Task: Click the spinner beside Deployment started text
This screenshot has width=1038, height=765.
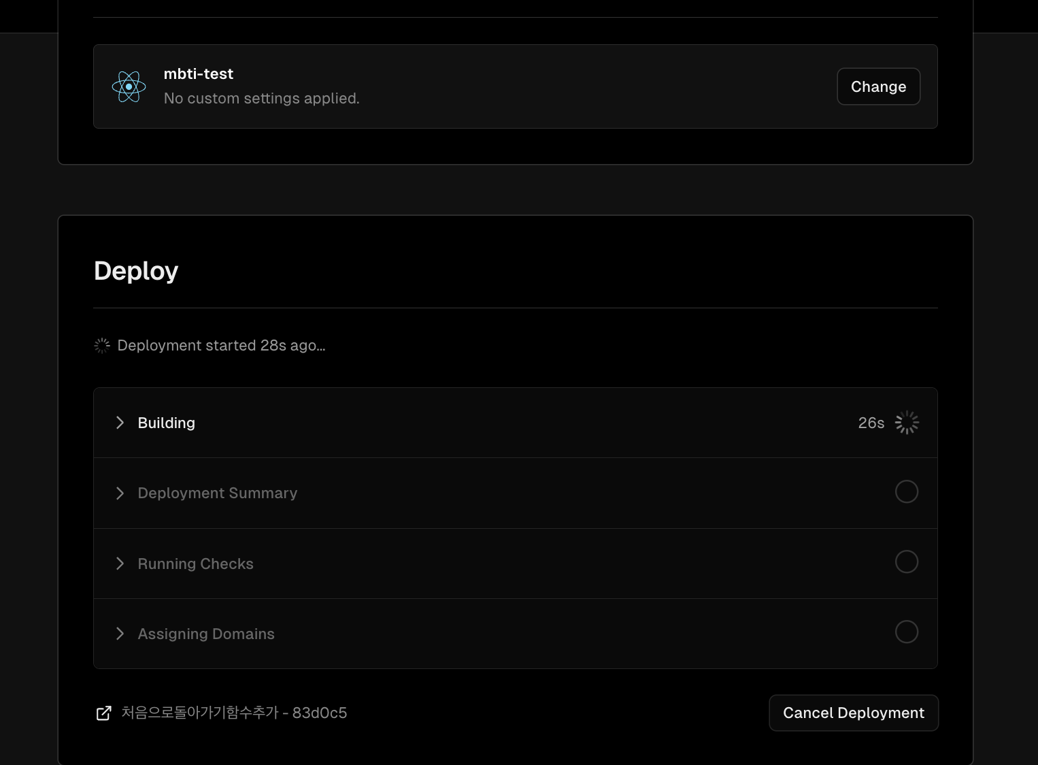Action: tap(102, 346)
